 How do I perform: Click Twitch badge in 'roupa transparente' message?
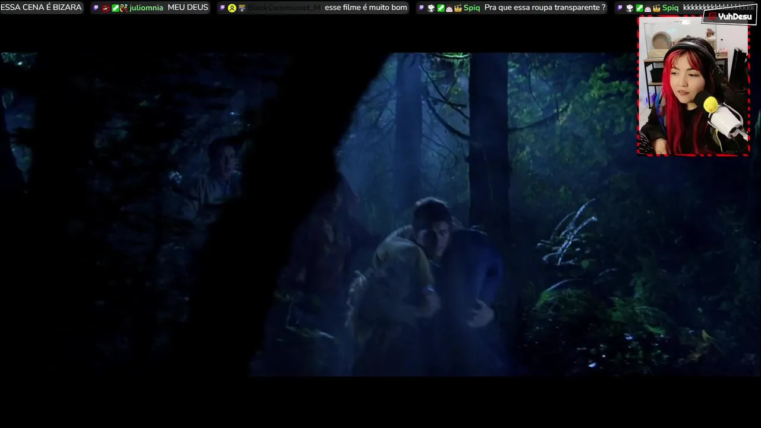[422, 8]
